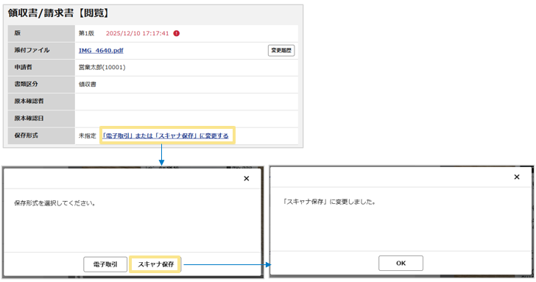Click the 原本確認者 row label
The height and width of the screenshot is (282, 536).
click(29, 101)
